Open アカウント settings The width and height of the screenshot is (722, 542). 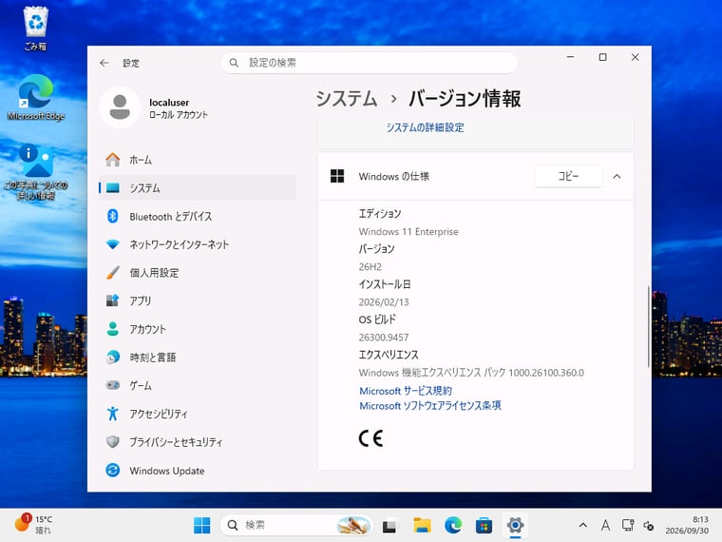tap(198, 329)
